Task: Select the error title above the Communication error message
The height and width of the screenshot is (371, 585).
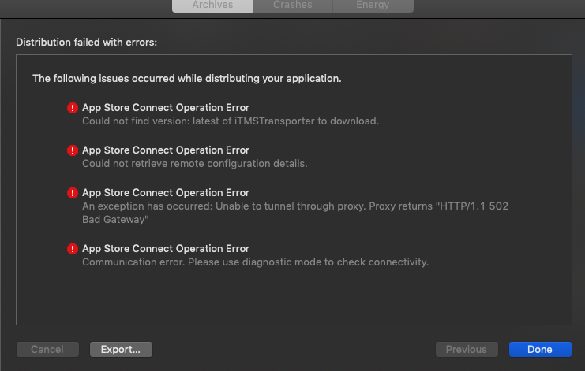Action: pyautogui.click(x=166, y=249)
